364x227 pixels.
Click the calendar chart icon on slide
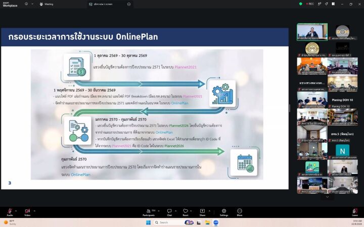[244, 162]
